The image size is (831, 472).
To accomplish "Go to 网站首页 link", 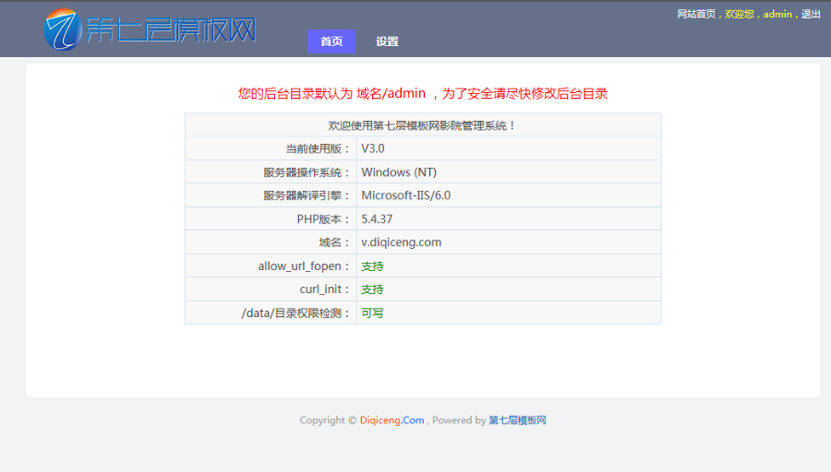I will [x=696, y=14].
